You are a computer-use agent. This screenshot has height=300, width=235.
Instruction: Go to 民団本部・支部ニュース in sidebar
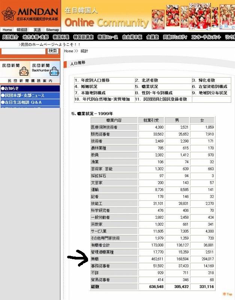tap(22, 95)
